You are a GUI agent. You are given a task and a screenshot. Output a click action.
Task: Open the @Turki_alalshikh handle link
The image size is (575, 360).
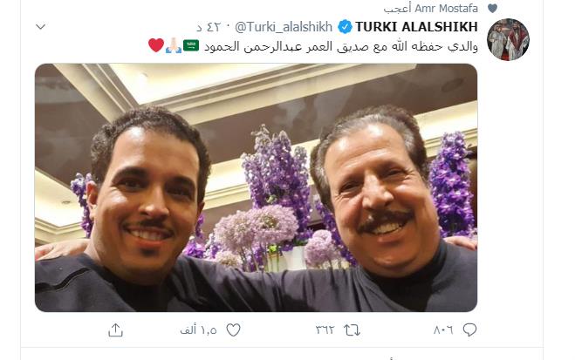coord(284,27)
